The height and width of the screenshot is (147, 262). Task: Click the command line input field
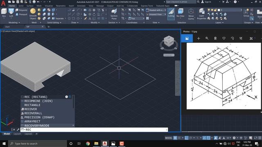94,130
